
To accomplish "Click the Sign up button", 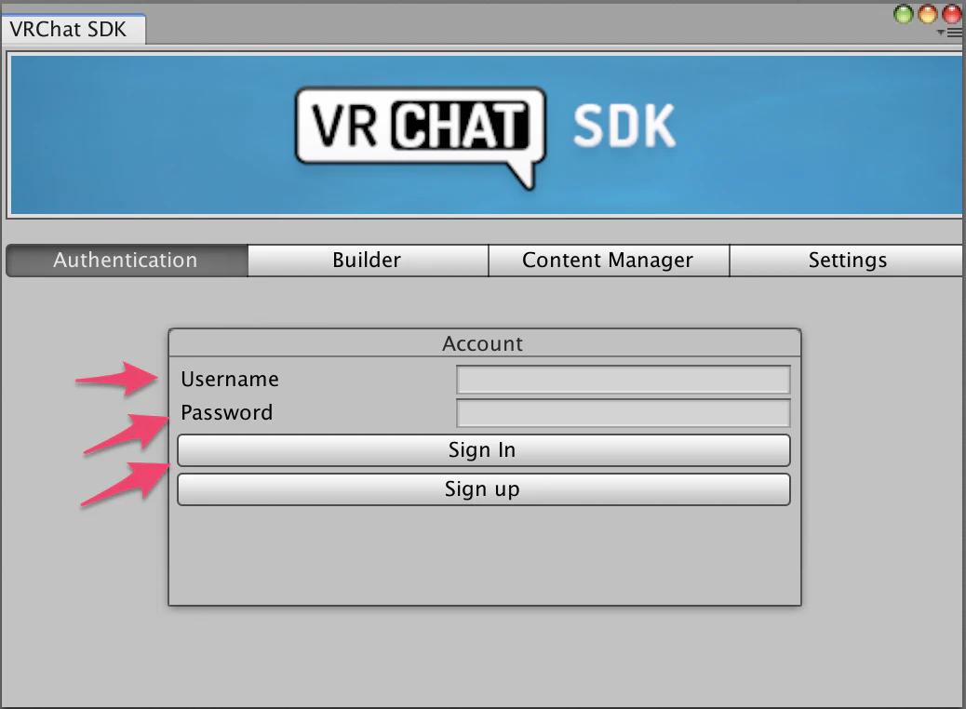I will click(x=484, y=489).
